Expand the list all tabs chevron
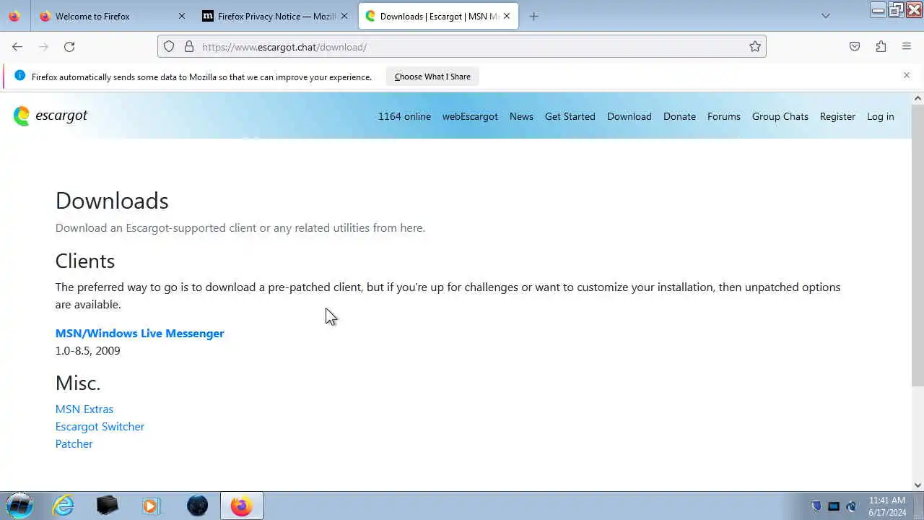The width and height of the screenshot is (924, 520). (826, 16)
